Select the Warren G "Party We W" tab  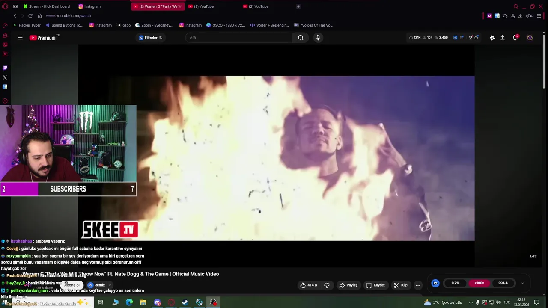pyautogui.click(x=157, y=6)
